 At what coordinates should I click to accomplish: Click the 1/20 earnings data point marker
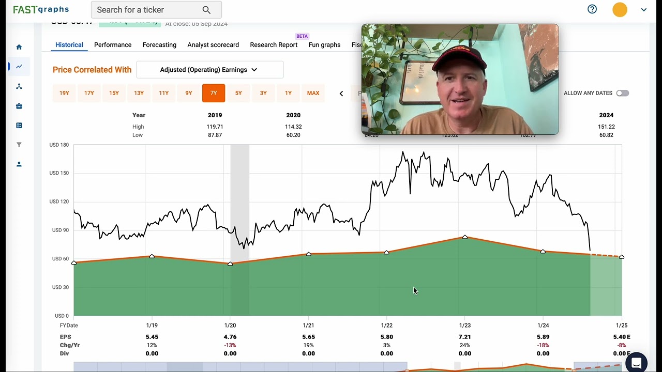point(230,263)
